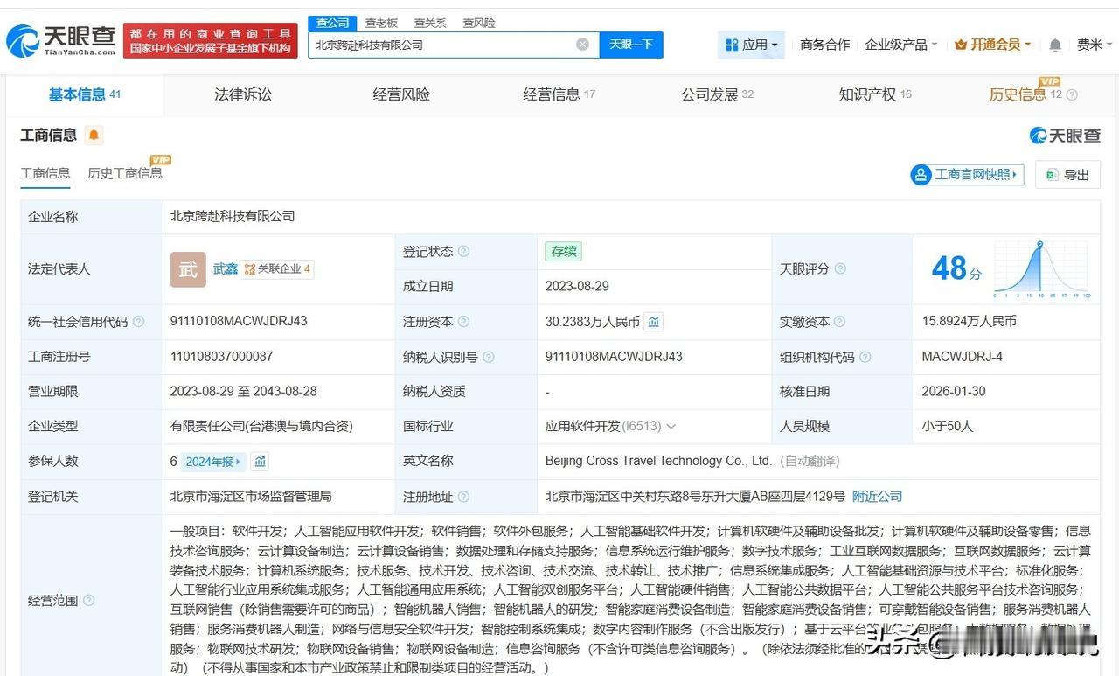Click the help icon beside 天眼评分

point(840,269)
